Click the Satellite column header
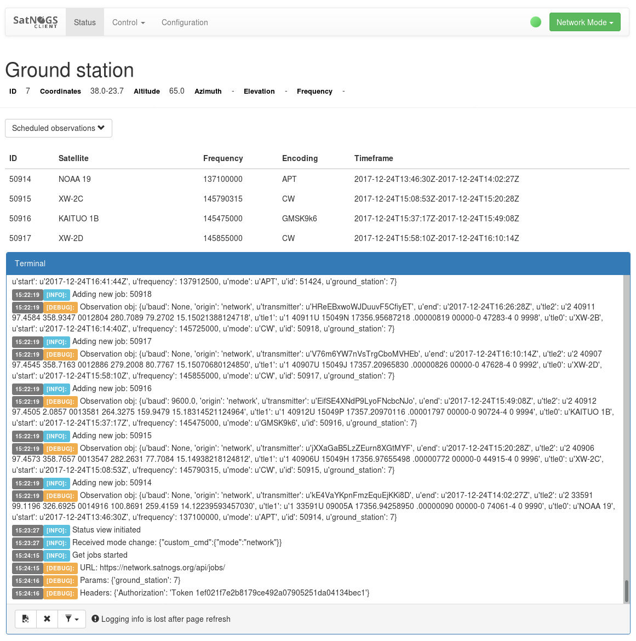Image resolution: width=636 pixels, height=641 pixels. point(73,158)
